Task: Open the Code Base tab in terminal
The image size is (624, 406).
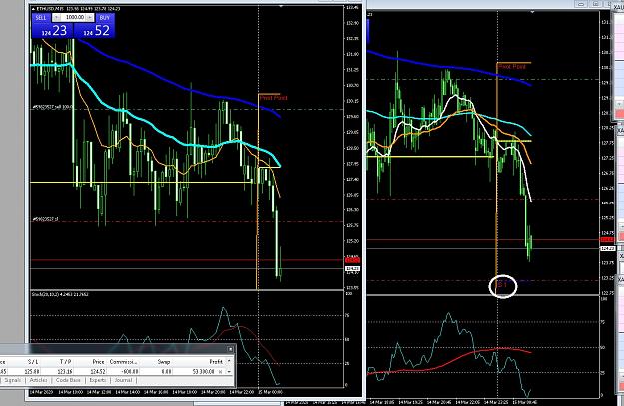Action: point(68,380)
